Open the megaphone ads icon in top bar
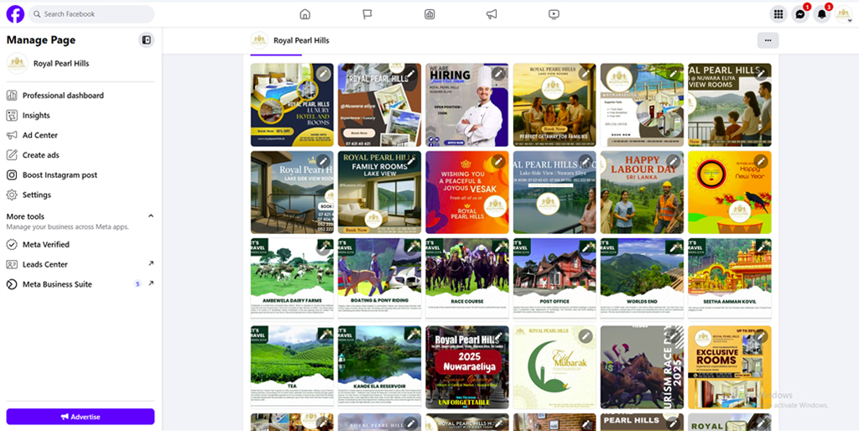 [492, 14]
